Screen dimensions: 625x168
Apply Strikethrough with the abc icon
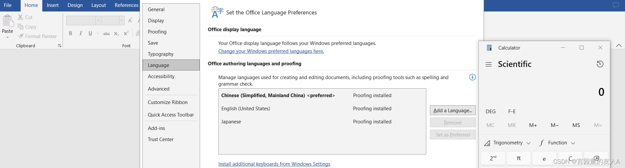tap(107, 33)
